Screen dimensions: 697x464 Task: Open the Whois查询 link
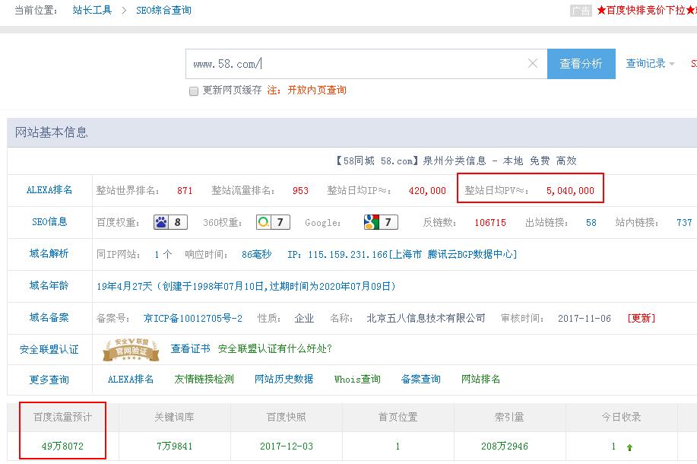point(356,378)
